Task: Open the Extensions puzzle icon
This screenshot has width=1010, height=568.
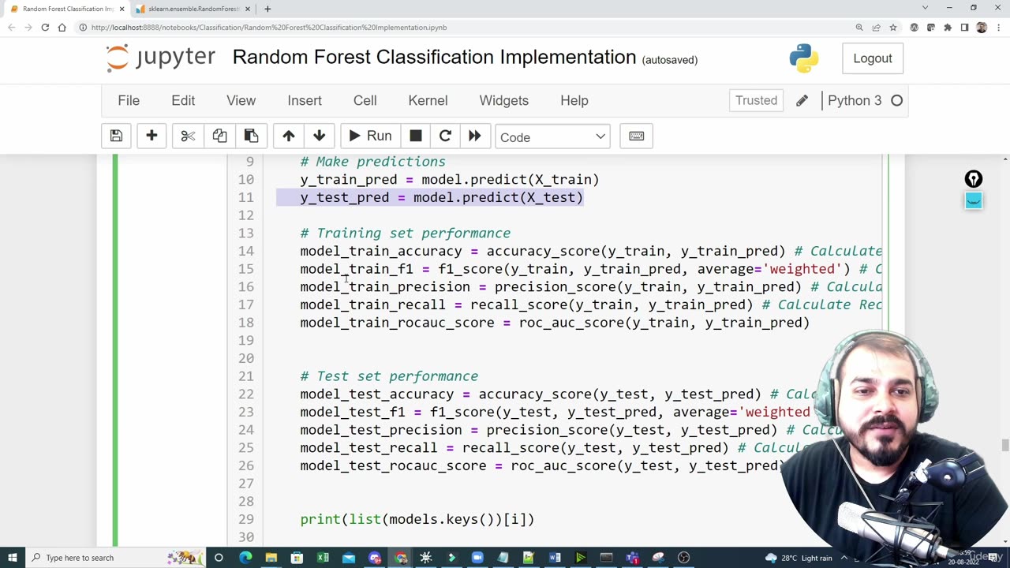Action: 948,28
